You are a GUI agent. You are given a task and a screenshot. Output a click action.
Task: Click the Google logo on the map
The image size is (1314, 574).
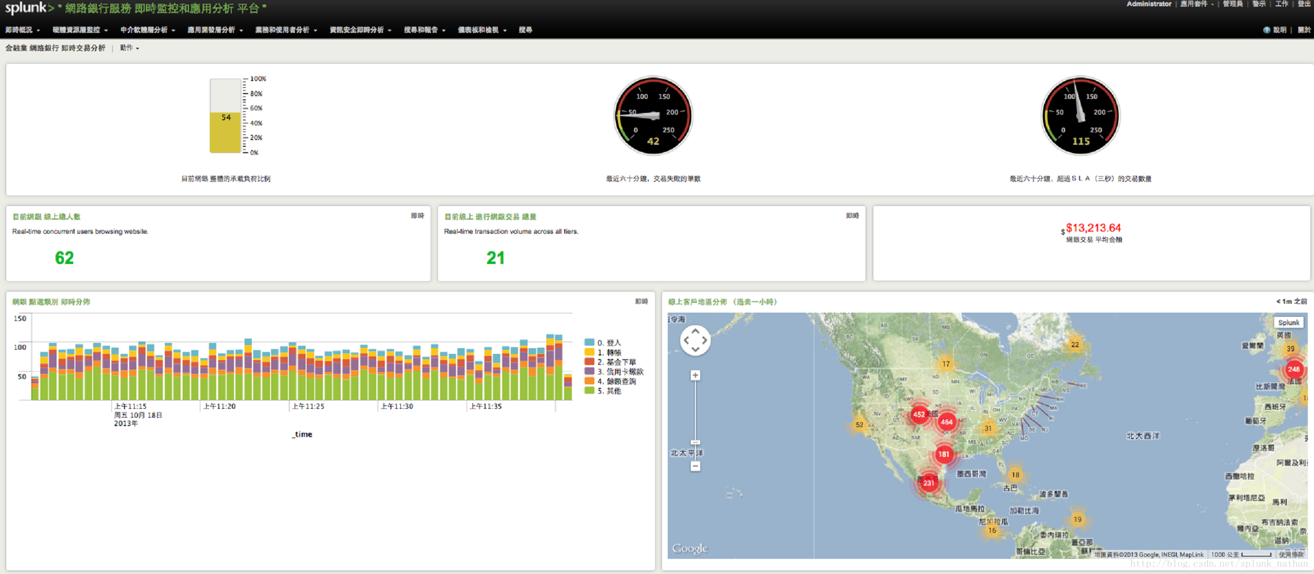[x=690, y=548]
